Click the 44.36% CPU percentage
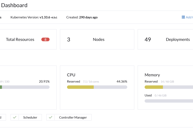 122,82
